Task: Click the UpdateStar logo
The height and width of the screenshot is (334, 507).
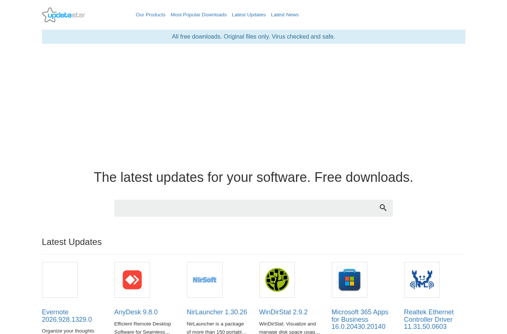Action: tap(64, 15)
